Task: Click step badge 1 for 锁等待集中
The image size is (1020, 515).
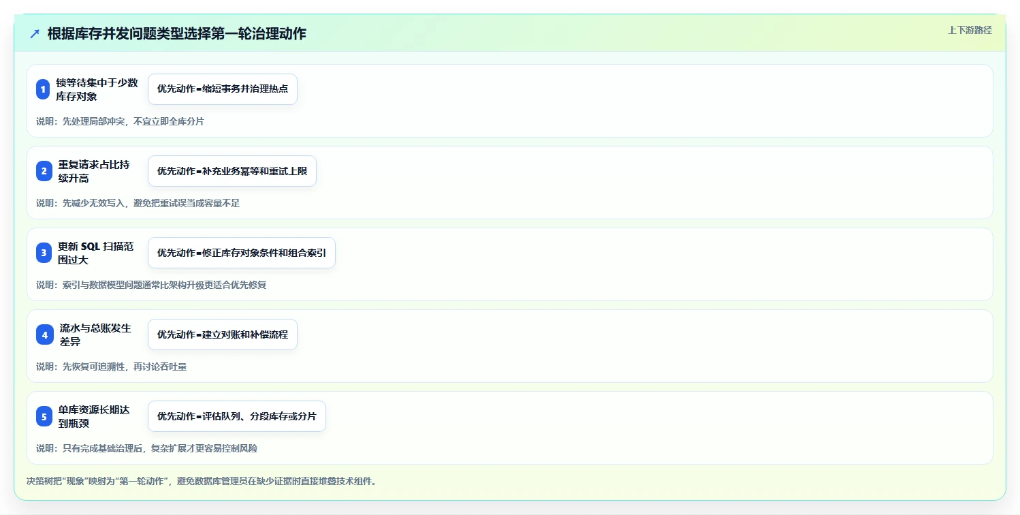Action: coord(43,89)
